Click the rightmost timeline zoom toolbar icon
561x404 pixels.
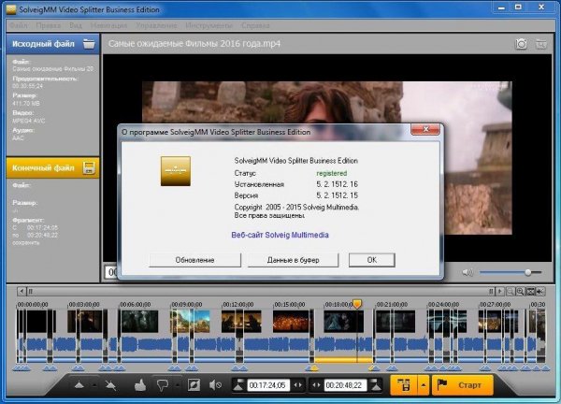539,291
